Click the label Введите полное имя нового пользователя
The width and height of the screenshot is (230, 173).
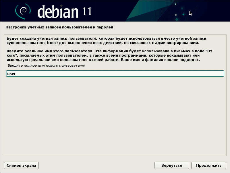tap(46, 66)
